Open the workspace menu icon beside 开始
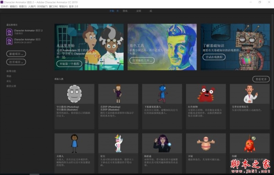 (118, 11)
